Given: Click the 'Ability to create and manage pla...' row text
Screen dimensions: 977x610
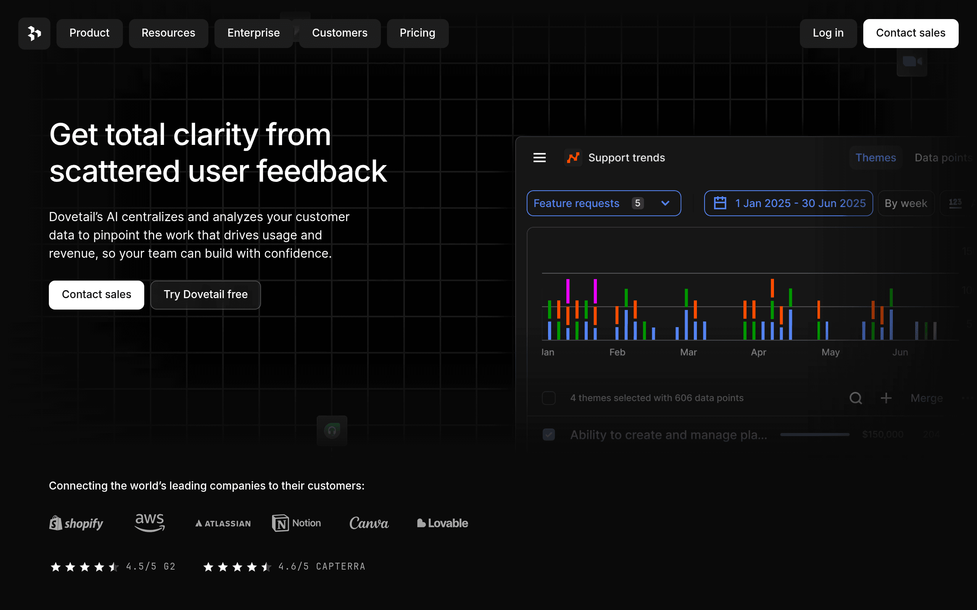Looking at the screenshot, I should (x=669, y=435).
